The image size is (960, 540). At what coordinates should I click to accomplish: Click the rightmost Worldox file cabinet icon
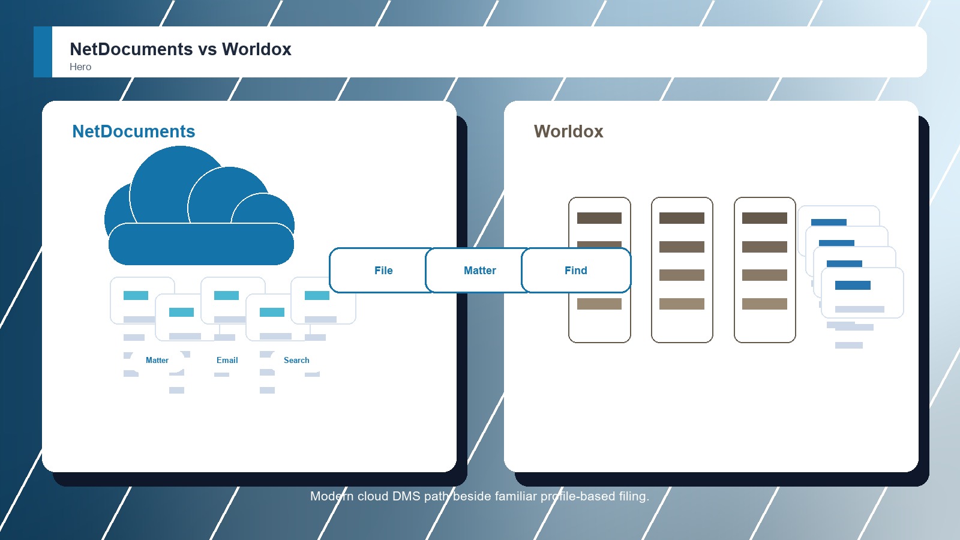pyautogui.click(x=765, y=270)
